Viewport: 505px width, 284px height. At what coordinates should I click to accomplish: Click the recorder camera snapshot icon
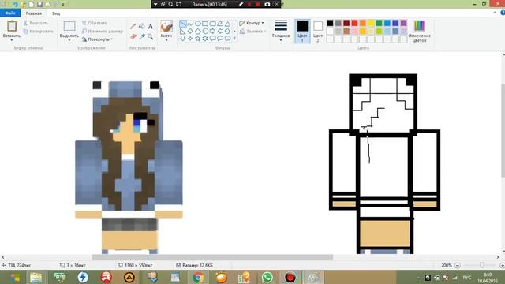tap(267, 4)
